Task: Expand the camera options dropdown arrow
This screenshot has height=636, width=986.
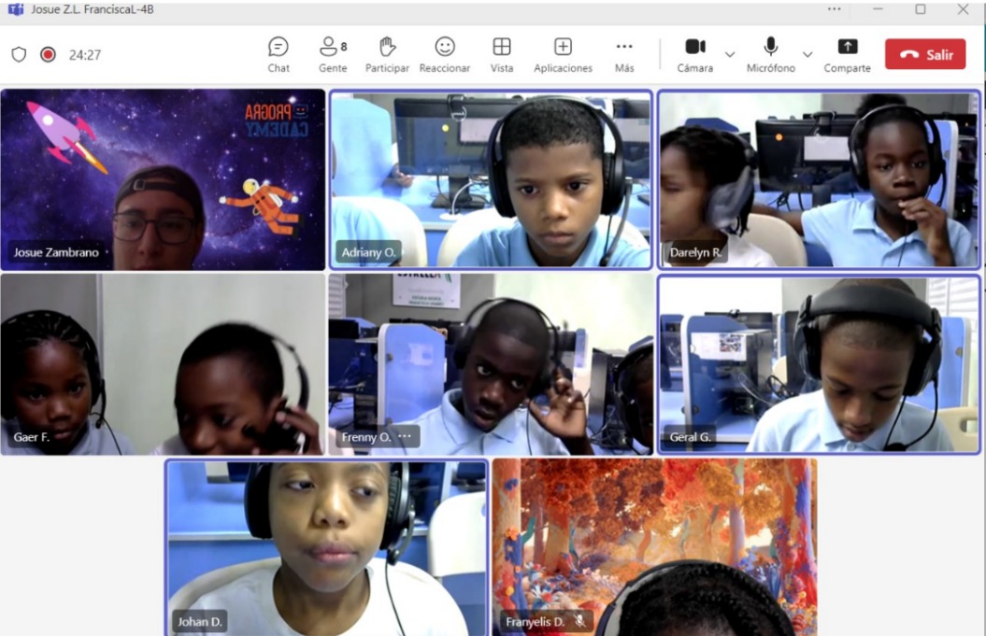Action: coord(730,54)
